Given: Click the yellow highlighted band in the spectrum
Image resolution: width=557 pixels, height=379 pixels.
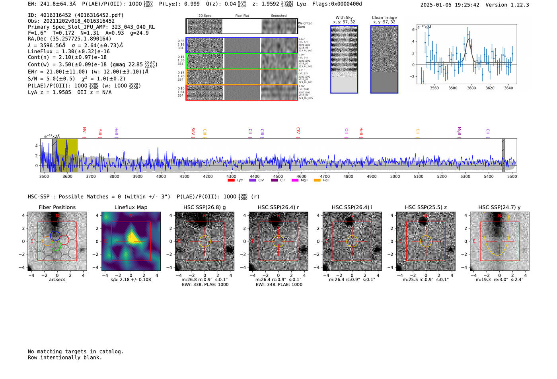Looking at the screenshot, I should 67,155.
